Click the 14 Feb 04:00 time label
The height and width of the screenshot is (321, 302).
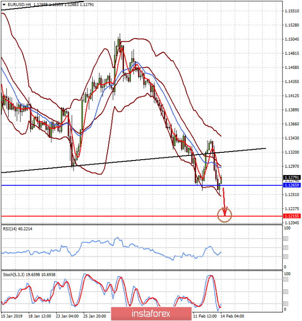point(233,316)
